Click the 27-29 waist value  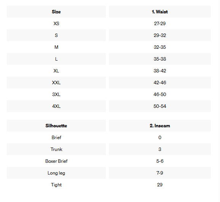pyautogui.click(x=159, y=24)
